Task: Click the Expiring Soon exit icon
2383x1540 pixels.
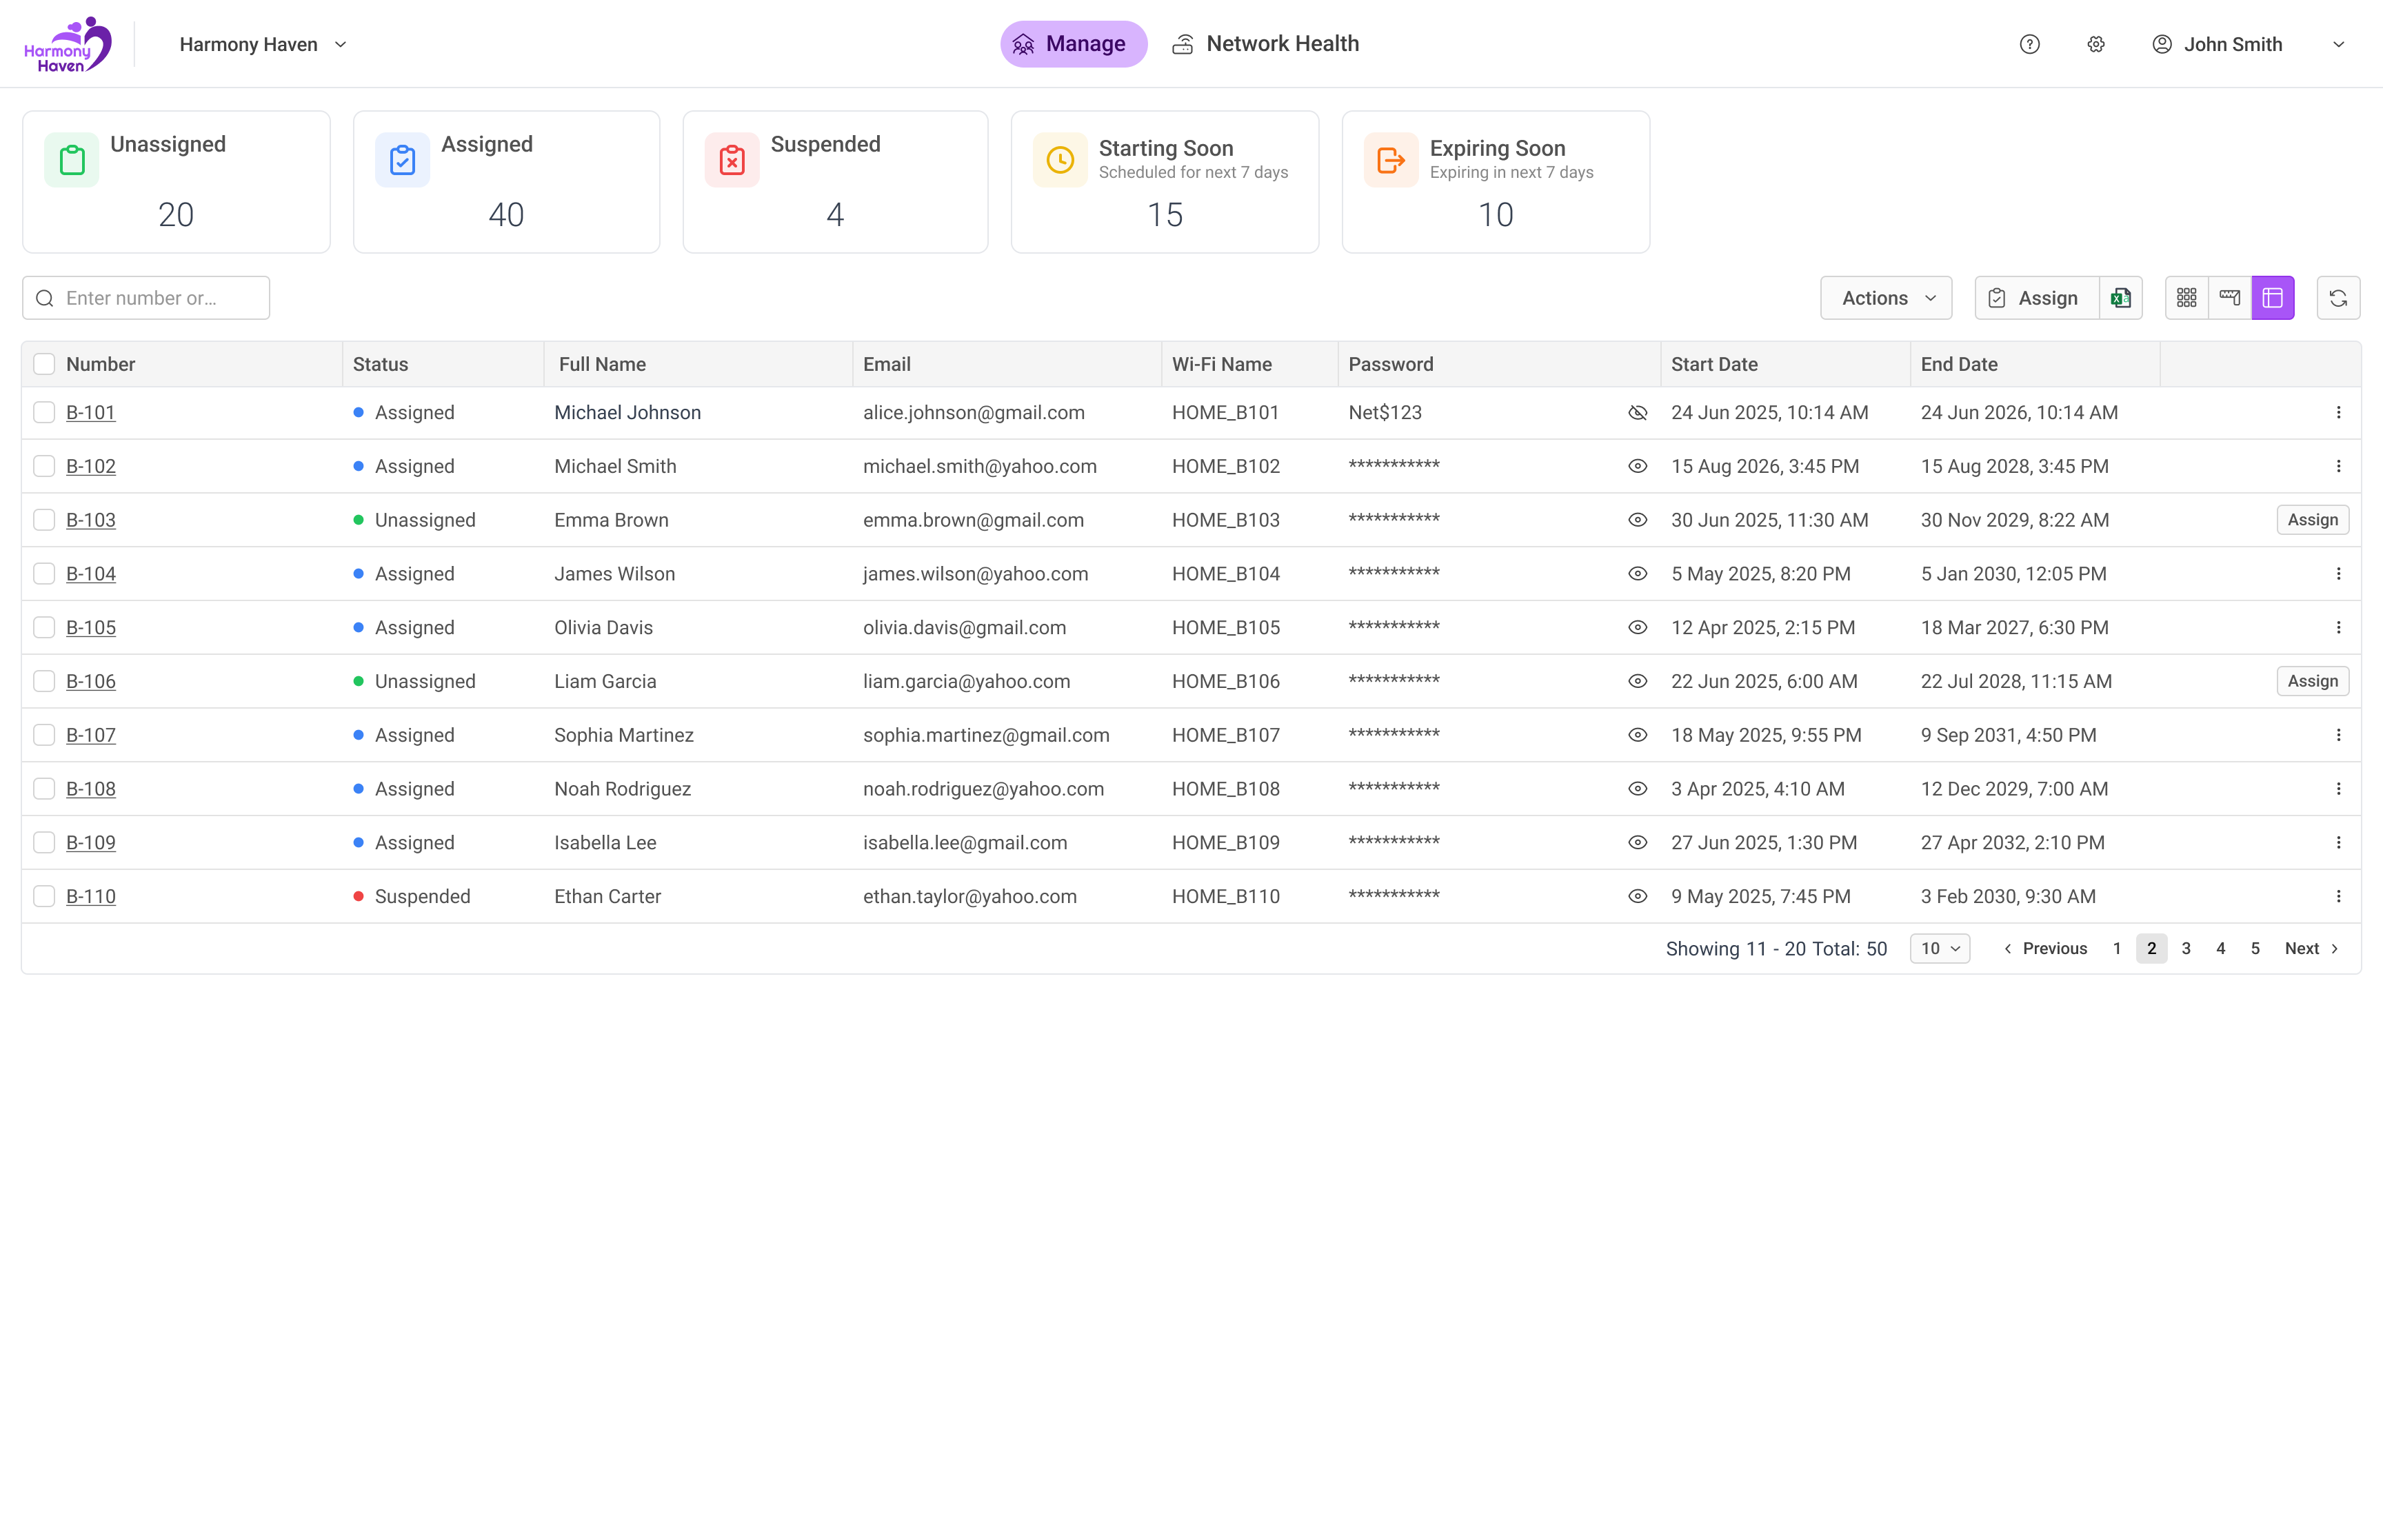Action: (x=1391, y=160)
